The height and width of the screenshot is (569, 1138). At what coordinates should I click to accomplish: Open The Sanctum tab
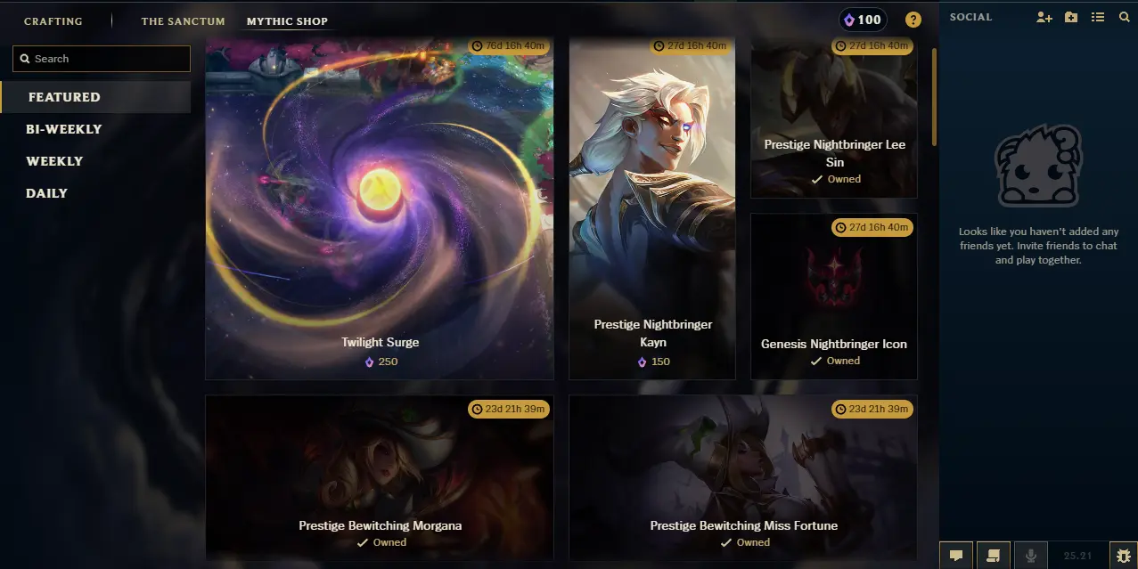(183, 21)
